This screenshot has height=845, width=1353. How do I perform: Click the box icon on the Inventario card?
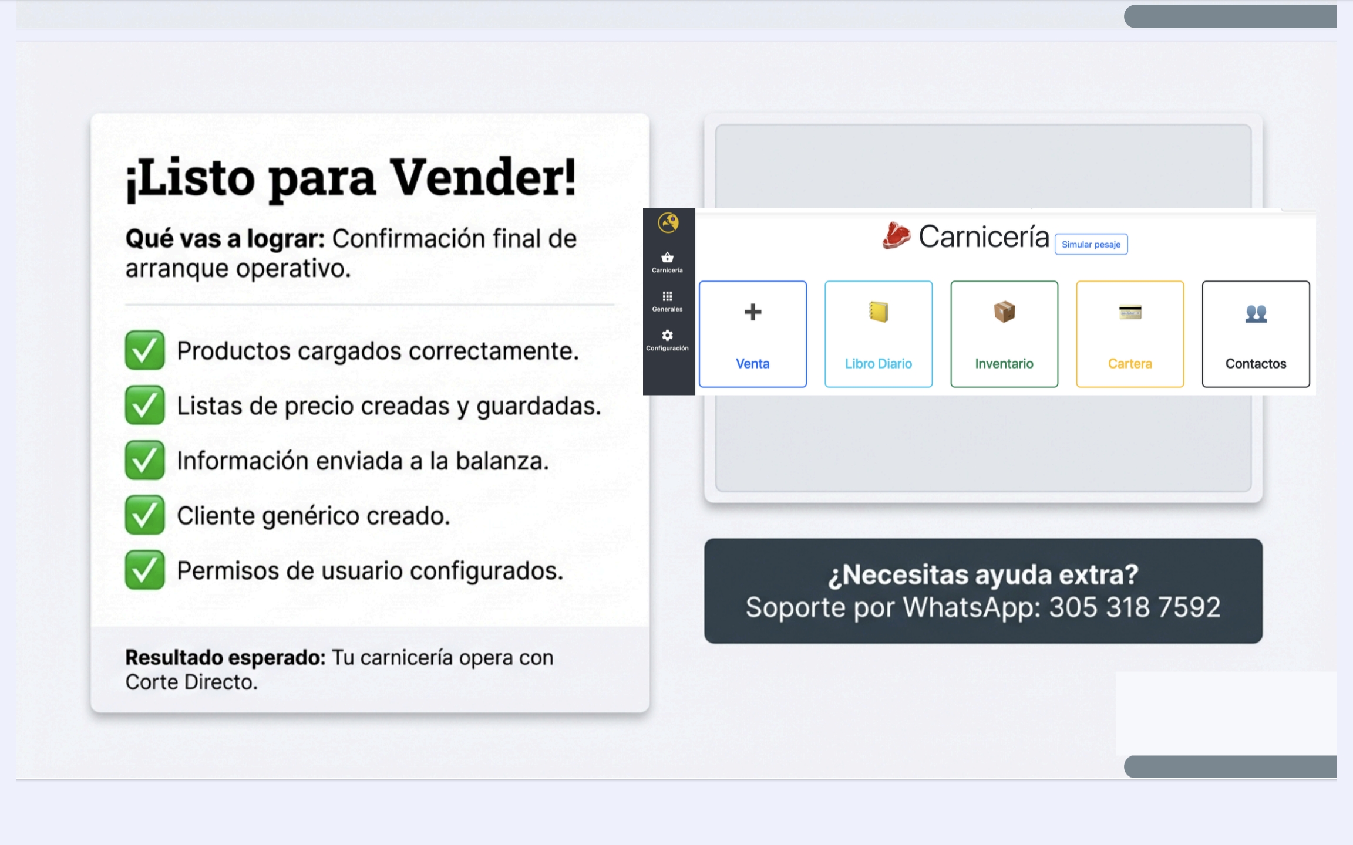(x=1004, y=312)
